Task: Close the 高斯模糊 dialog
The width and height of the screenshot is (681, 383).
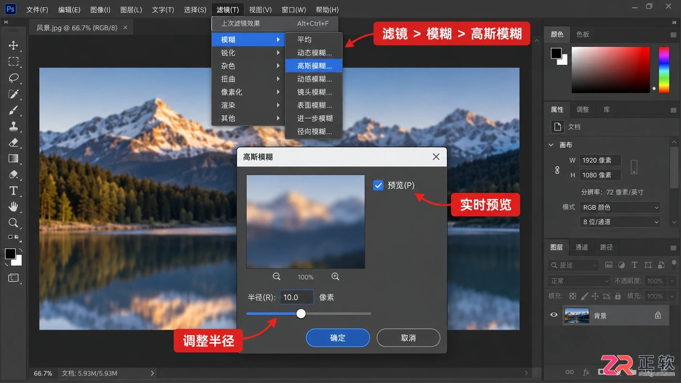Action: click(x=436, y=157)
